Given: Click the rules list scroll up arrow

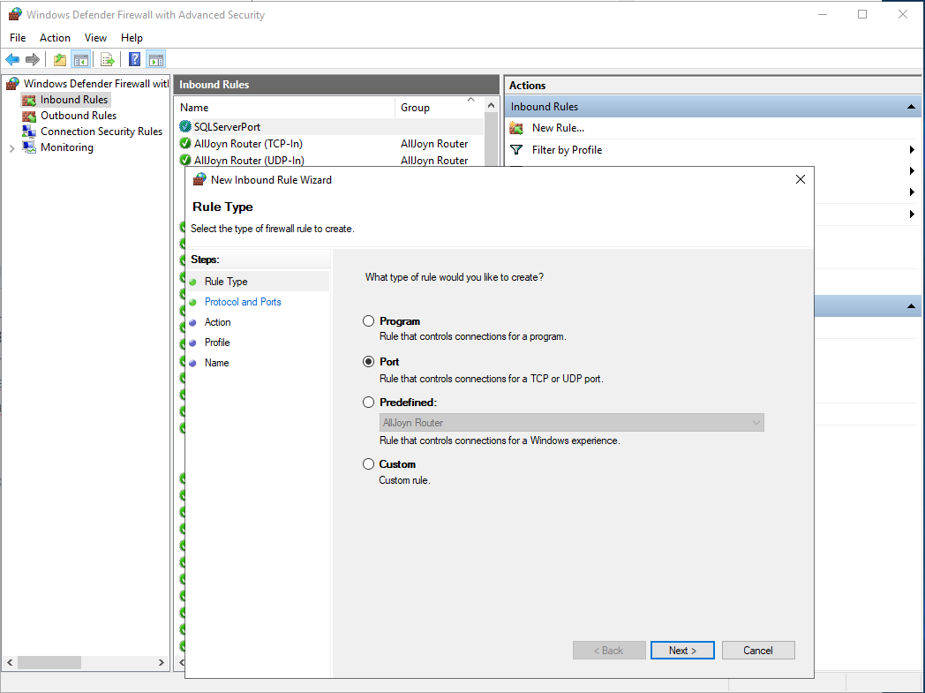Looking at the screenshot, I should (x=491, y=106).
